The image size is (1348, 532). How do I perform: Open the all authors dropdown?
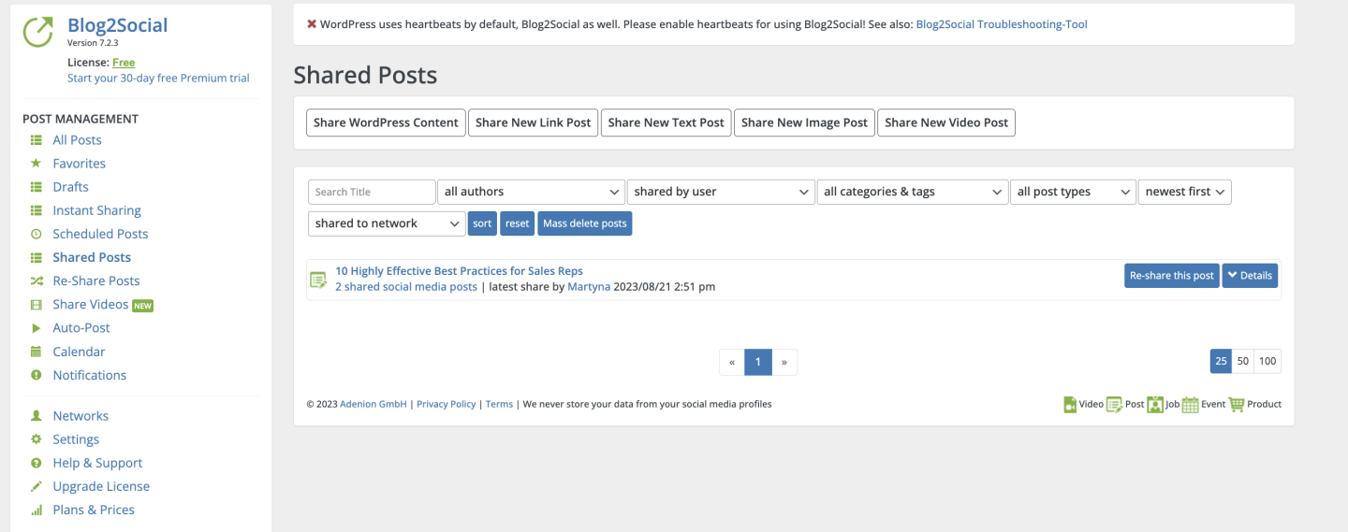[x=531, y=192]
